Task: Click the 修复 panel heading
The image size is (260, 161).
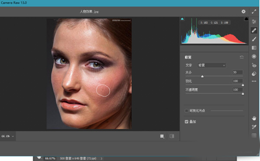Action: (188, 57)
